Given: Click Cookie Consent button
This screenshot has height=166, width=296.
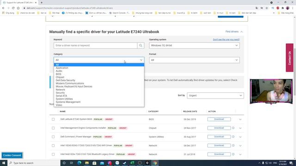Looking at the screenshot, I should click(12, 155).
